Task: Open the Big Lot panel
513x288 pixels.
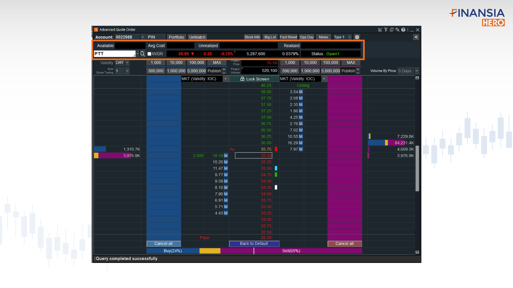Action: click(270, 37)
